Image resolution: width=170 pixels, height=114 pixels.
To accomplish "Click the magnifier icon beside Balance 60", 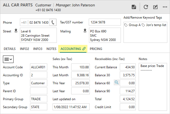I will click(116, 83).
